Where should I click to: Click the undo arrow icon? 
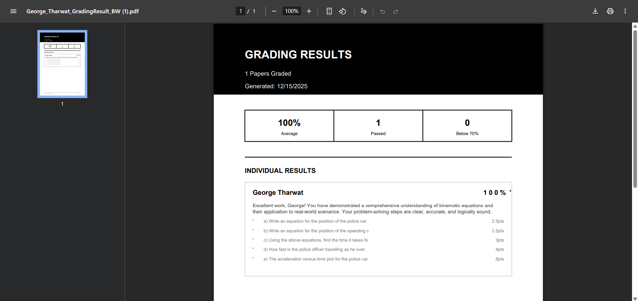382,11
